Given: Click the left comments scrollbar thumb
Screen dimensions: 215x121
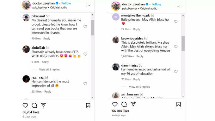Looking at the screenshot, I should point(92,27).
